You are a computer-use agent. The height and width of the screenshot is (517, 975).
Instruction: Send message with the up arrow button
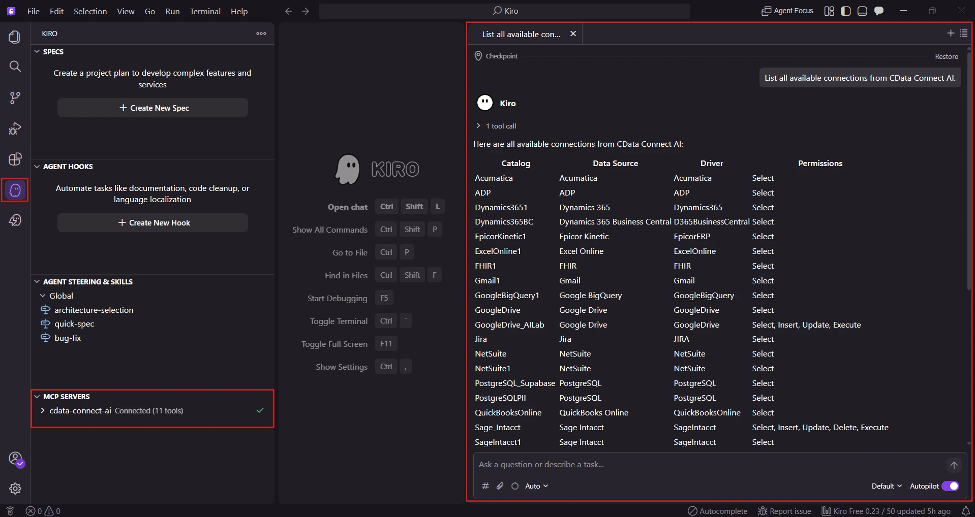[x=954, y=465]
